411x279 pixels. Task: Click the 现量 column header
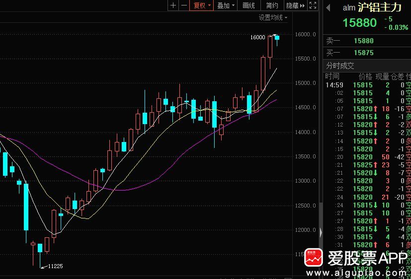(x=382, y=76)
